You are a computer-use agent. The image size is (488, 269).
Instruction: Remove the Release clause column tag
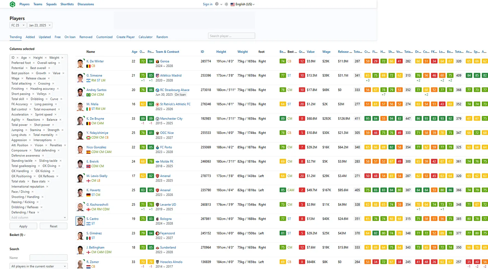click(49, 79)
